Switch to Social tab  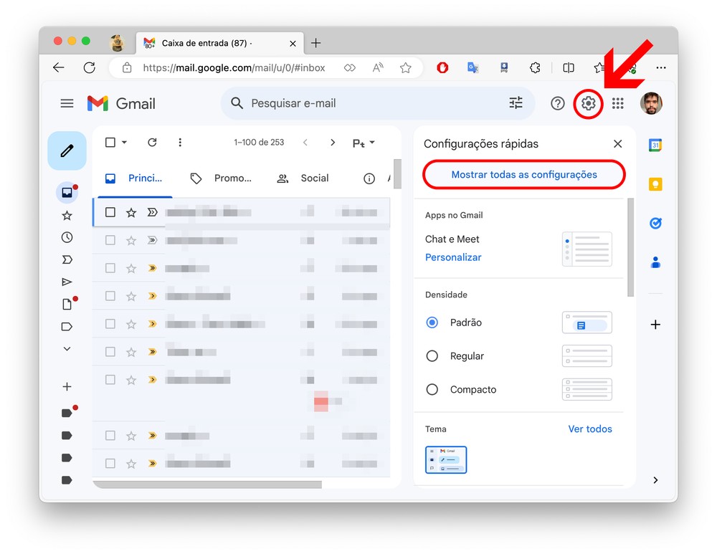pos(303,178)
